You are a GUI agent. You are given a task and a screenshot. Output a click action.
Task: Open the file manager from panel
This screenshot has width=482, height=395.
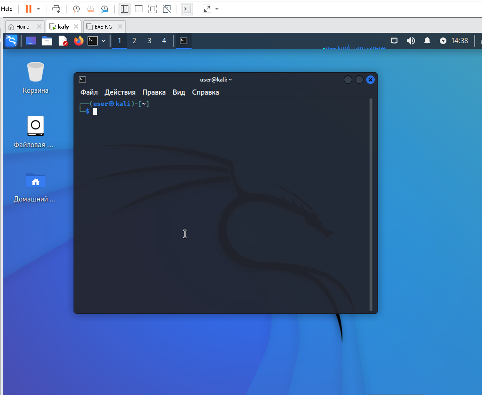[47, 41]
